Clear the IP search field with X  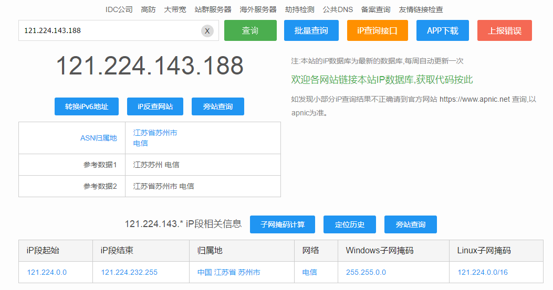[207, 31]
